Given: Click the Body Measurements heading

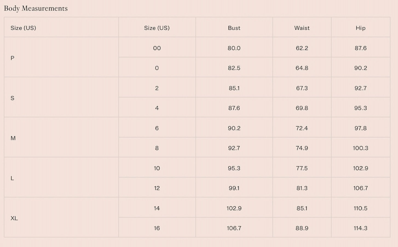Looking at the screenshot, I should (36, 8).
